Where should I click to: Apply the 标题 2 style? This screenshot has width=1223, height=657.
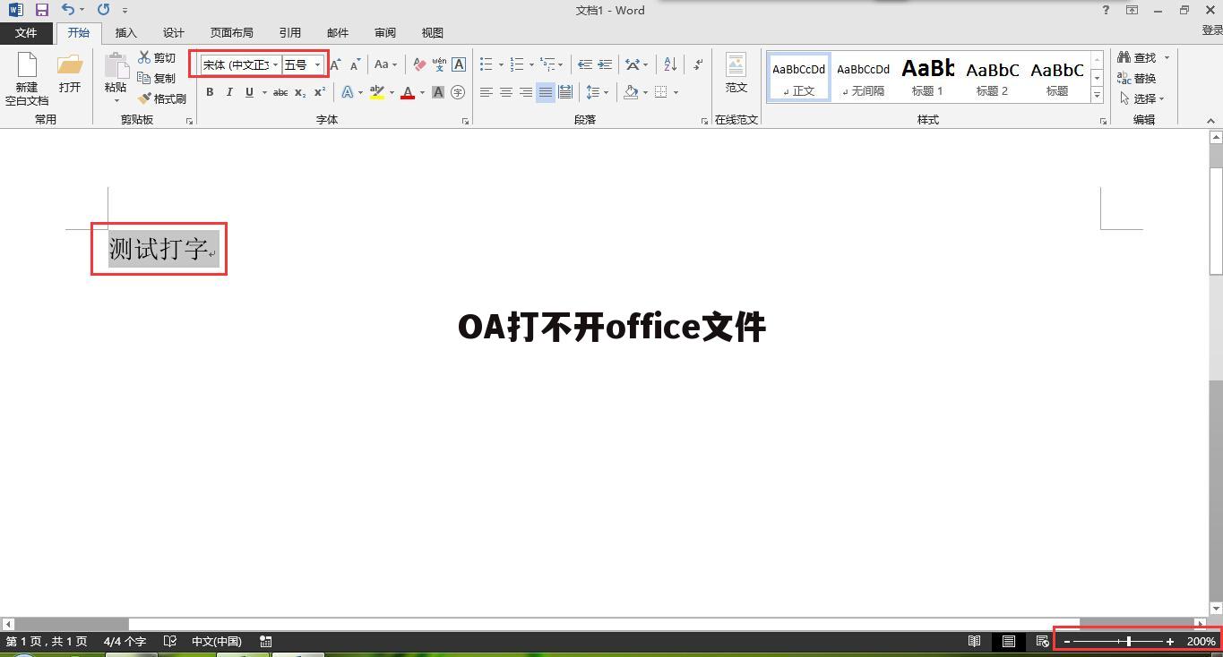tap(992, 77)
